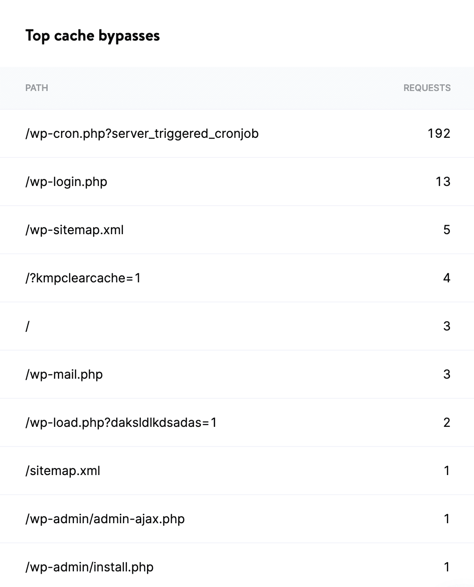Sort by the REQUESTS column header
The width and height of the screenshot is (474, 587).
click(427, 88)
